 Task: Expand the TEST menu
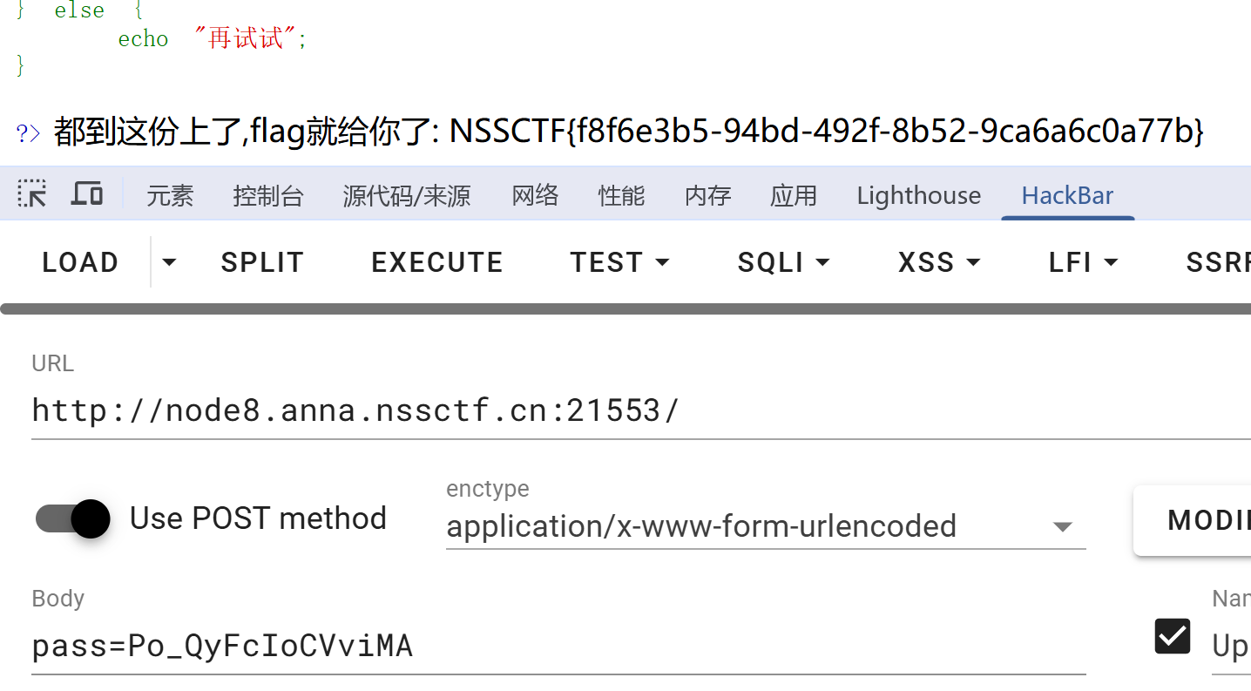click(x=619, y=262)
